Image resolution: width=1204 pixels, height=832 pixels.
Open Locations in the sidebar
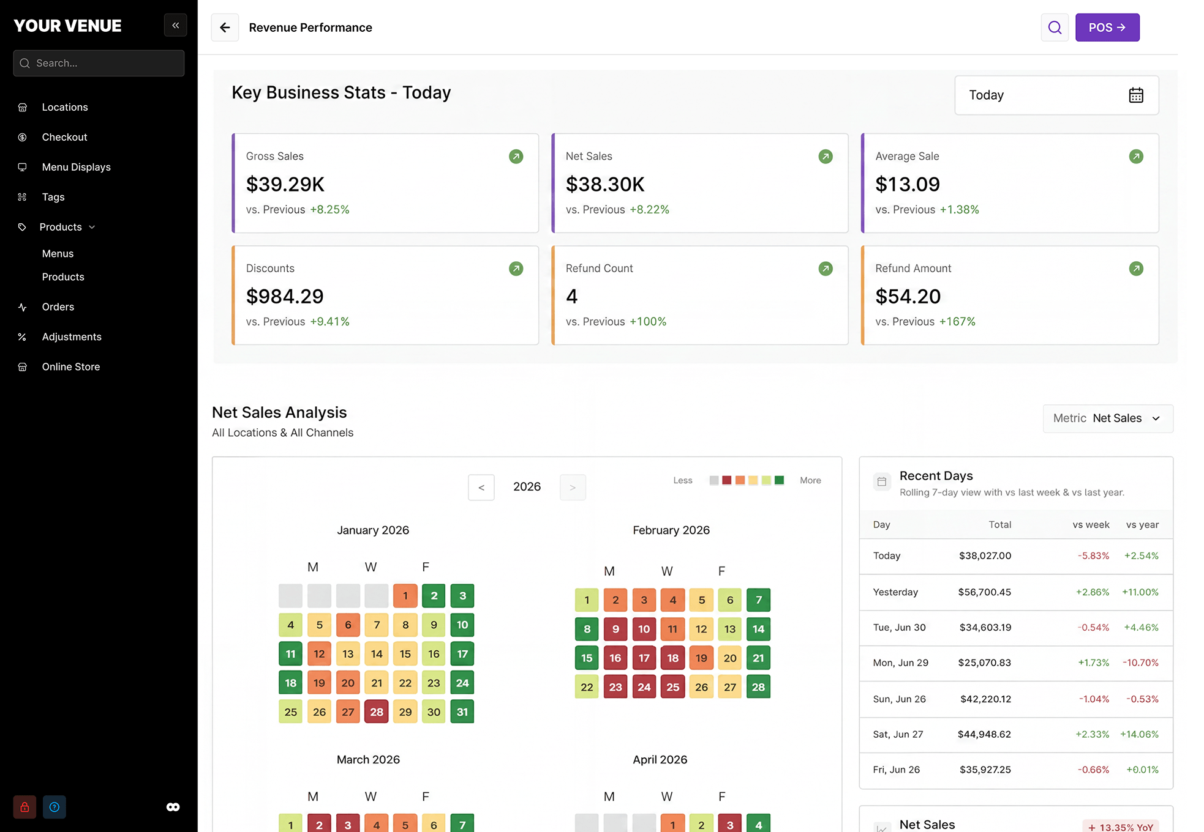click(x=65, y=107)
